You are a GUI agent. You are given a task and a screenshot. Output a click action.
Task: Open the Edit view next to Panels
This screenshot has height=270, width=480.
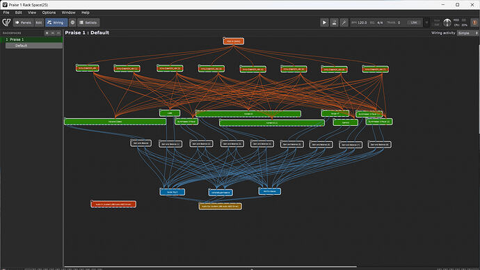pyautogui.click(x=39, y=23)
